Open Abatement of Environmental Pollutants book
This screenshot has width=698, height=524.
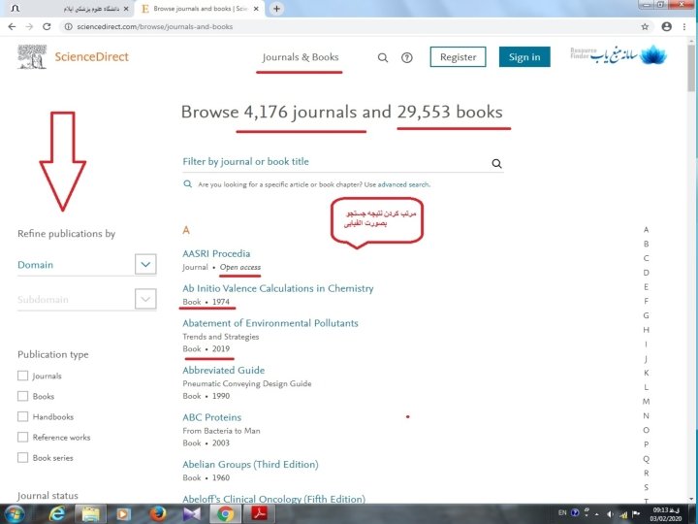tap(270, 323)
